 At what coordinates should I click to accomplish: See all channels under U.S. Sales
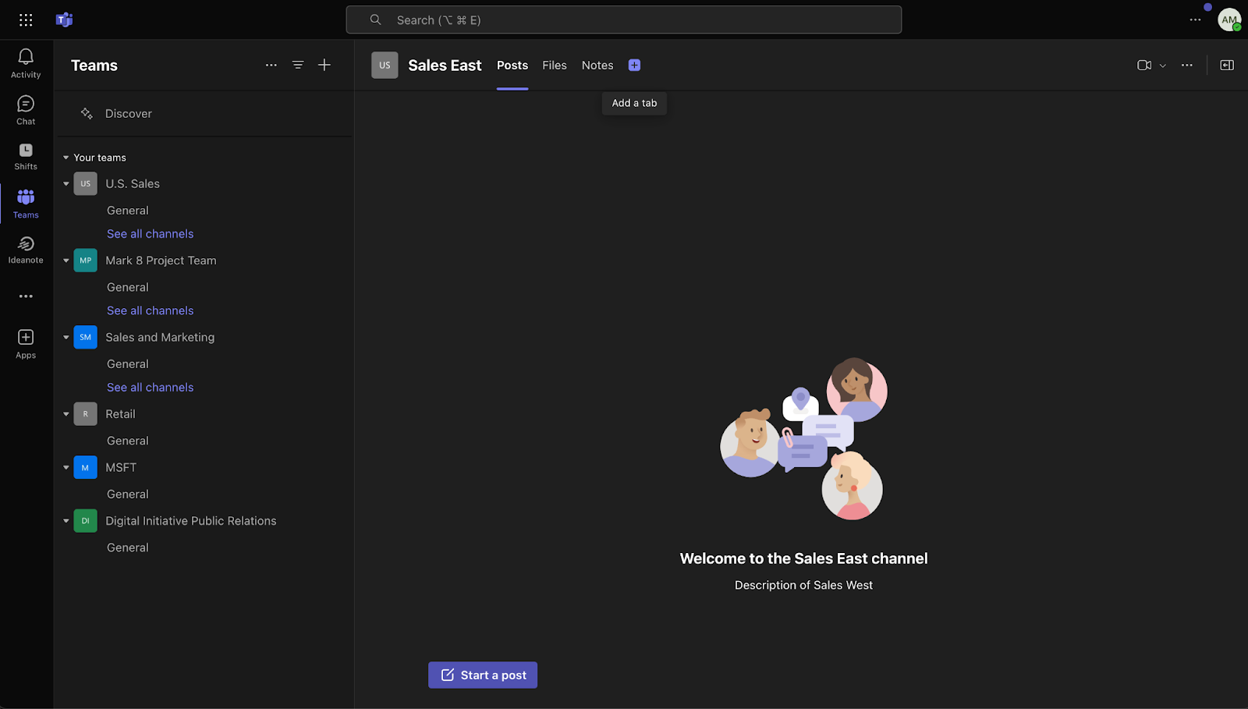150,234
